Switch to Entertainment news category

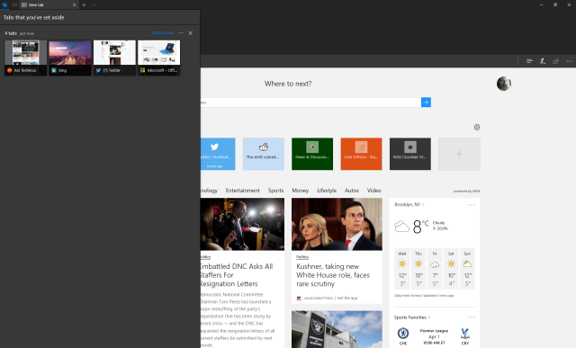click(x=242, y=190)
